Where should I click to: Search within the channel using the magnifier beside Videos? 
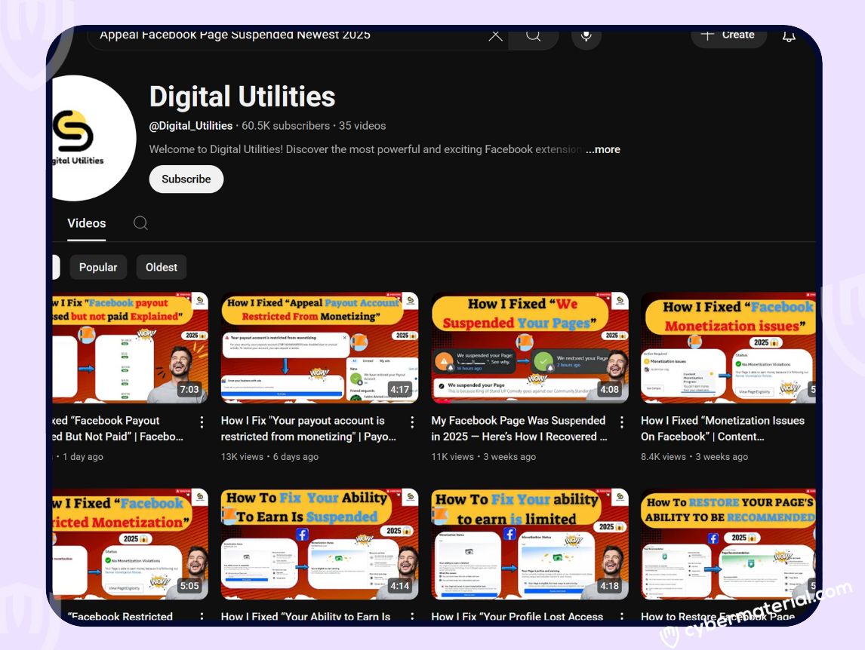(x=140, y=222)
